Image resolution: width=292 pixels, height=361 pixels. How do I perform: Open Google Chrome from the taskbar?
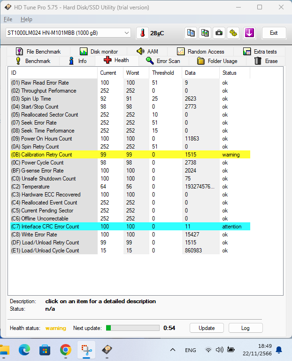click(66, 350)
